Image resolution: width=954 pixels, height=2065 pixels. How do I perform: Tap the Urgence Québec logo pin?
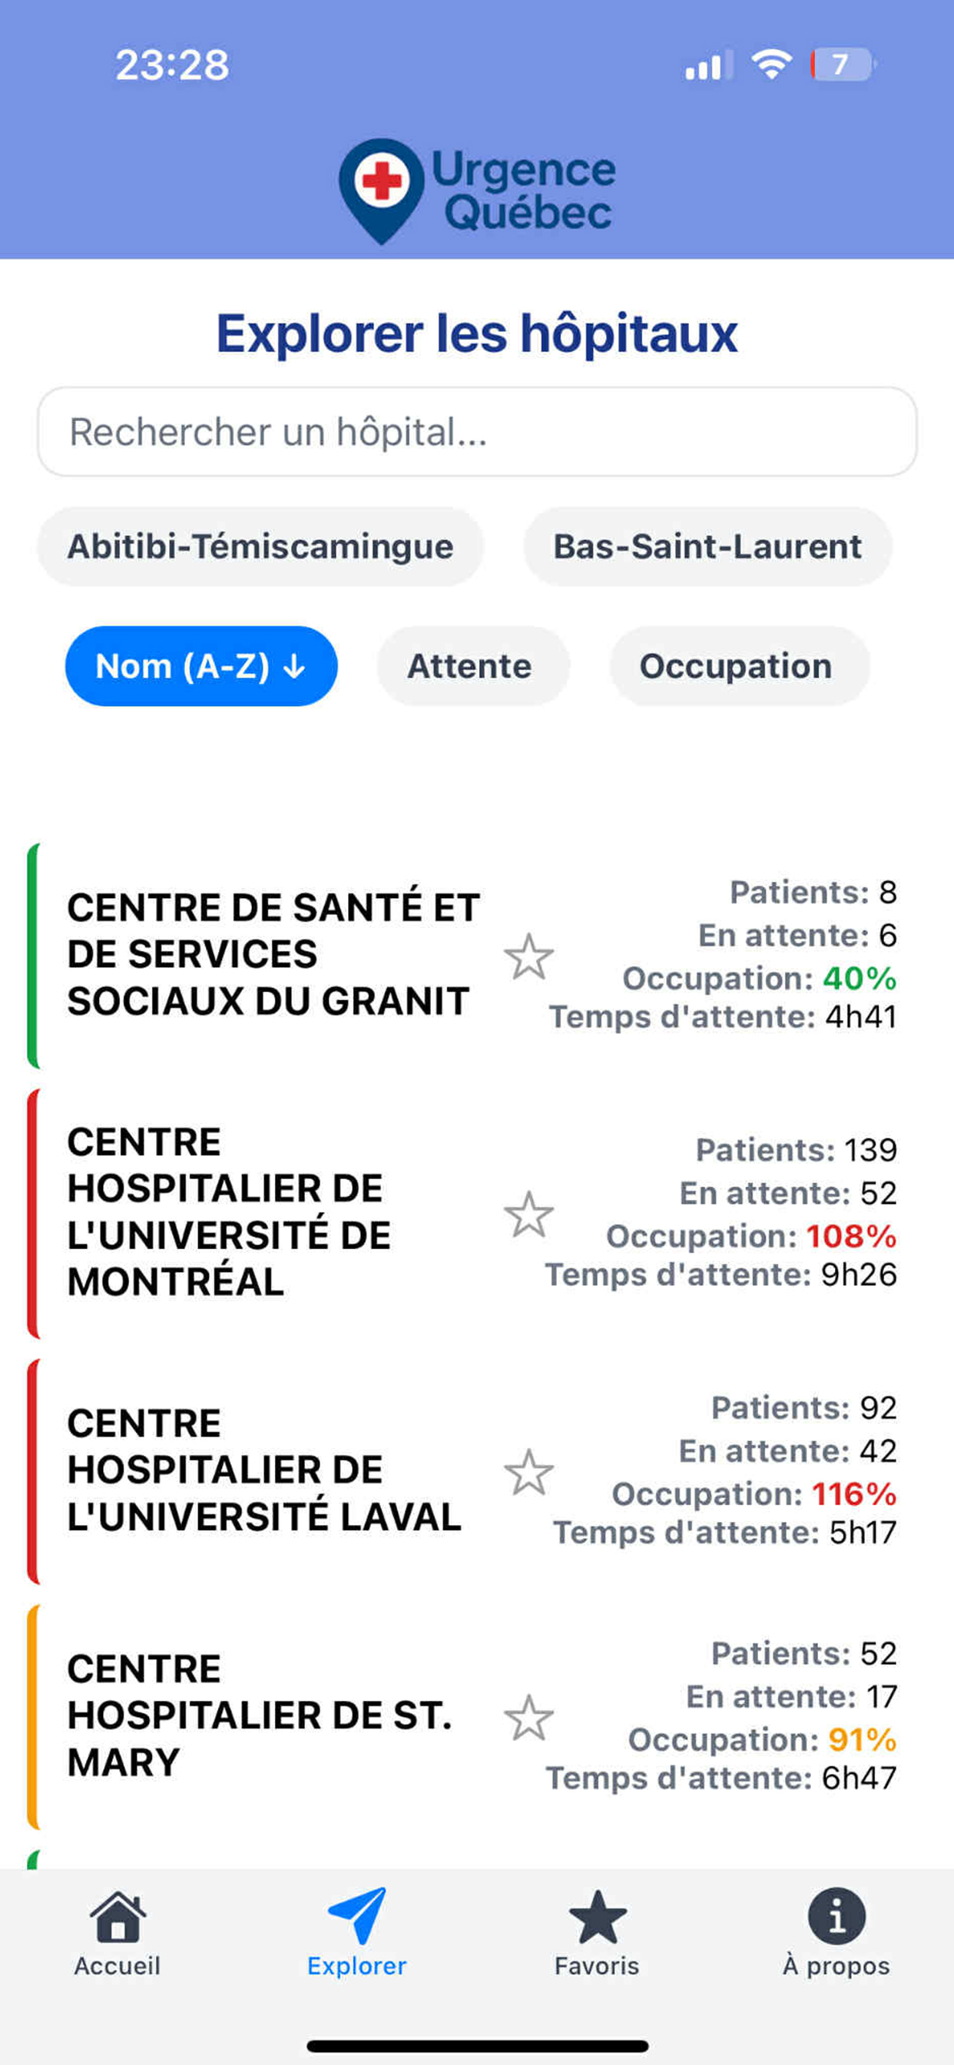382,189
